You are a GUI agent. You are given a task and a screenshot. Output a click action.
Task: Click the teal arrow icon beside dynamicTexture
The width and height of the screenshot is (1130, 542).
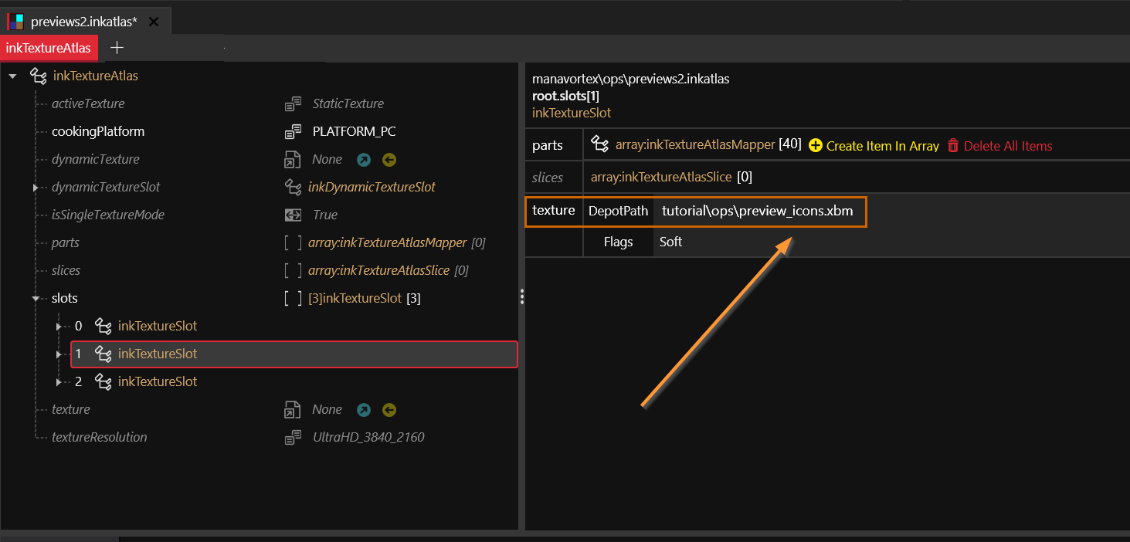[362, 160]
